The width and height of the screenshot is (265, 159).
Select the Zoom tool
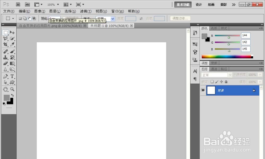pyautogui.click(x=12, y=89)
